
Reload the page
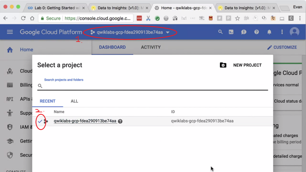(x=23, y=18)
